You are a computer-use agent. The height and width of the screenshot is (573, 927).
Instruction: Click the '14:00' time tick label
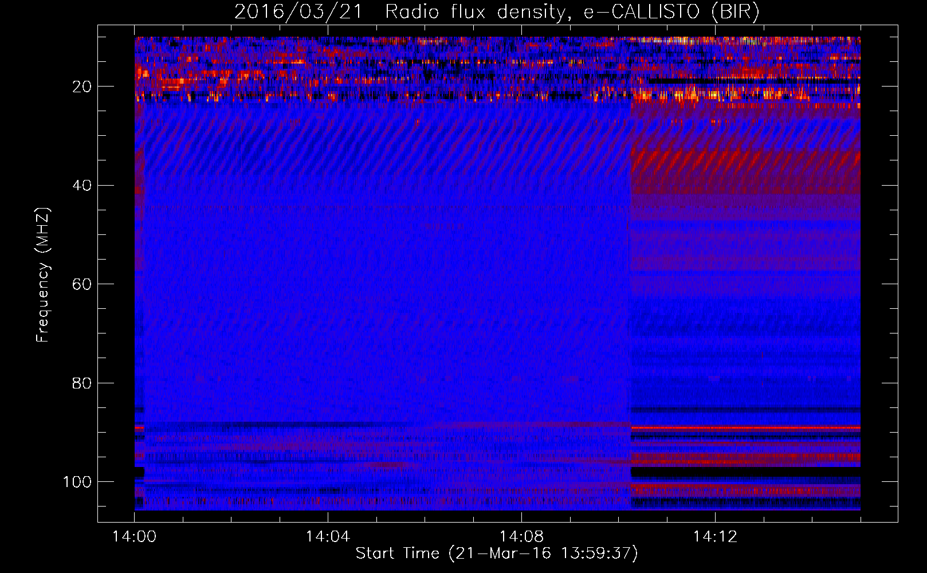pyautogui.click(x=134, y=537)
